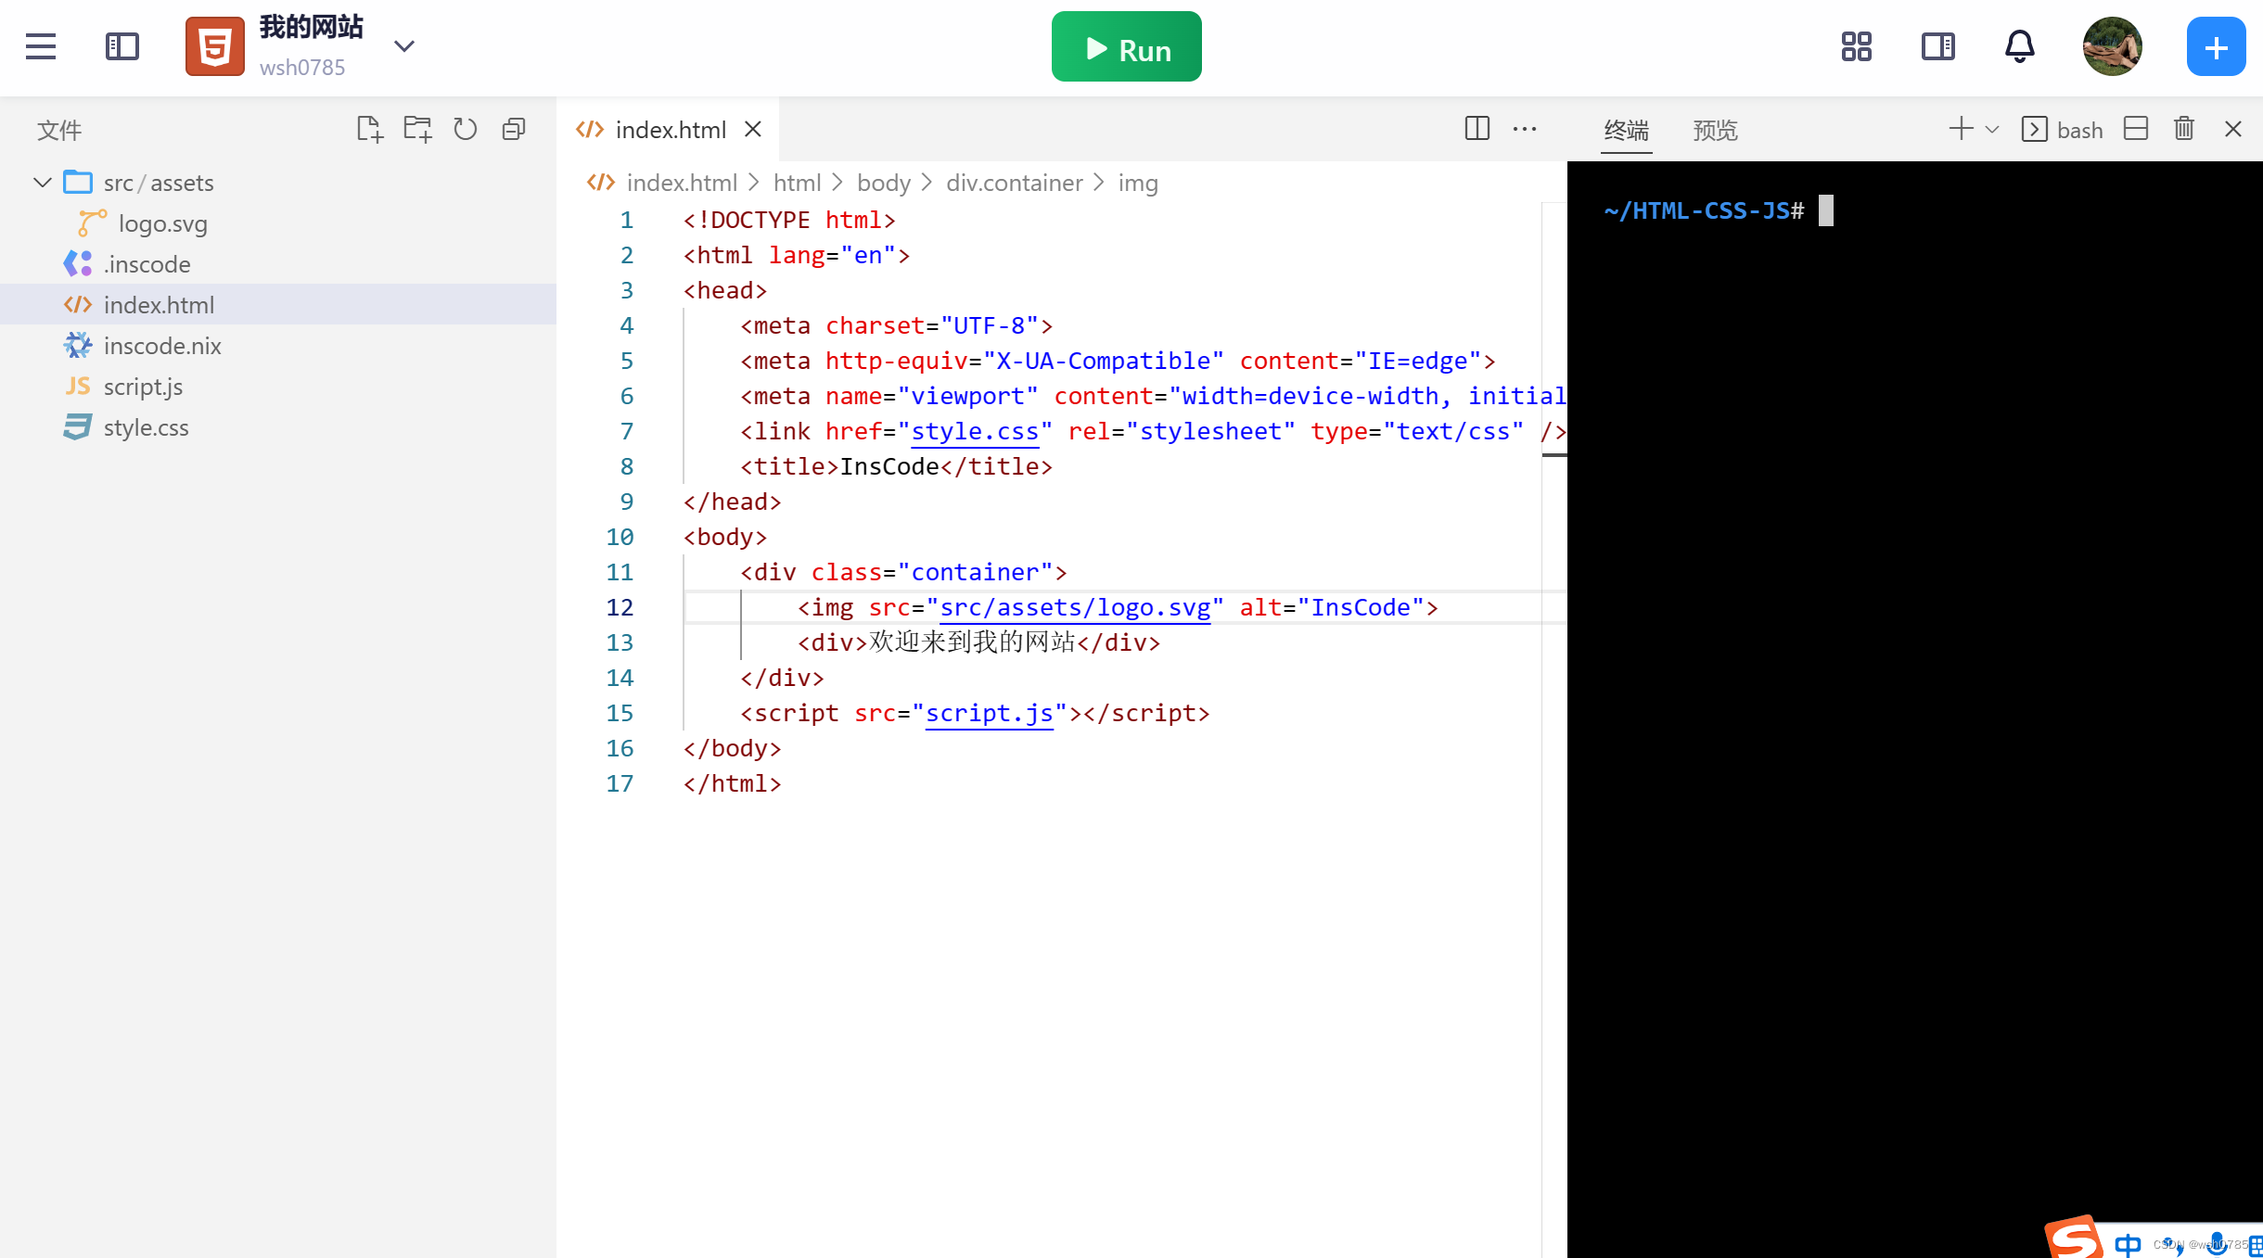This screenshot has width=2263, height=1258.
Task: Create a new folder in explorer
Action: (x=417, y=130)
